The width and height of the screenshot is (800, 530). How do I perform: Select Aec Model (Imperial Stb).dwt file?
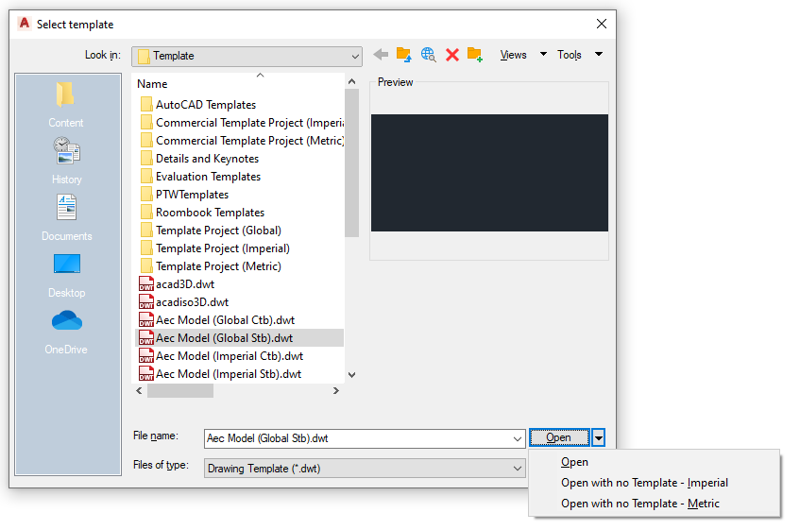click(x=220, y=374)
